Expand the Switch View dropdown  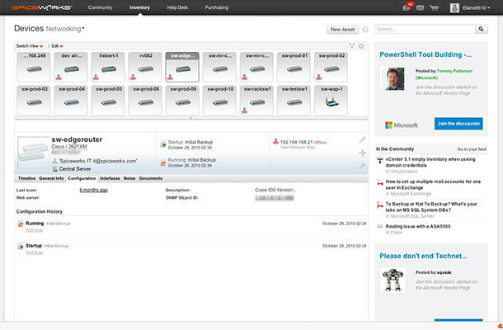pos(30,46)
